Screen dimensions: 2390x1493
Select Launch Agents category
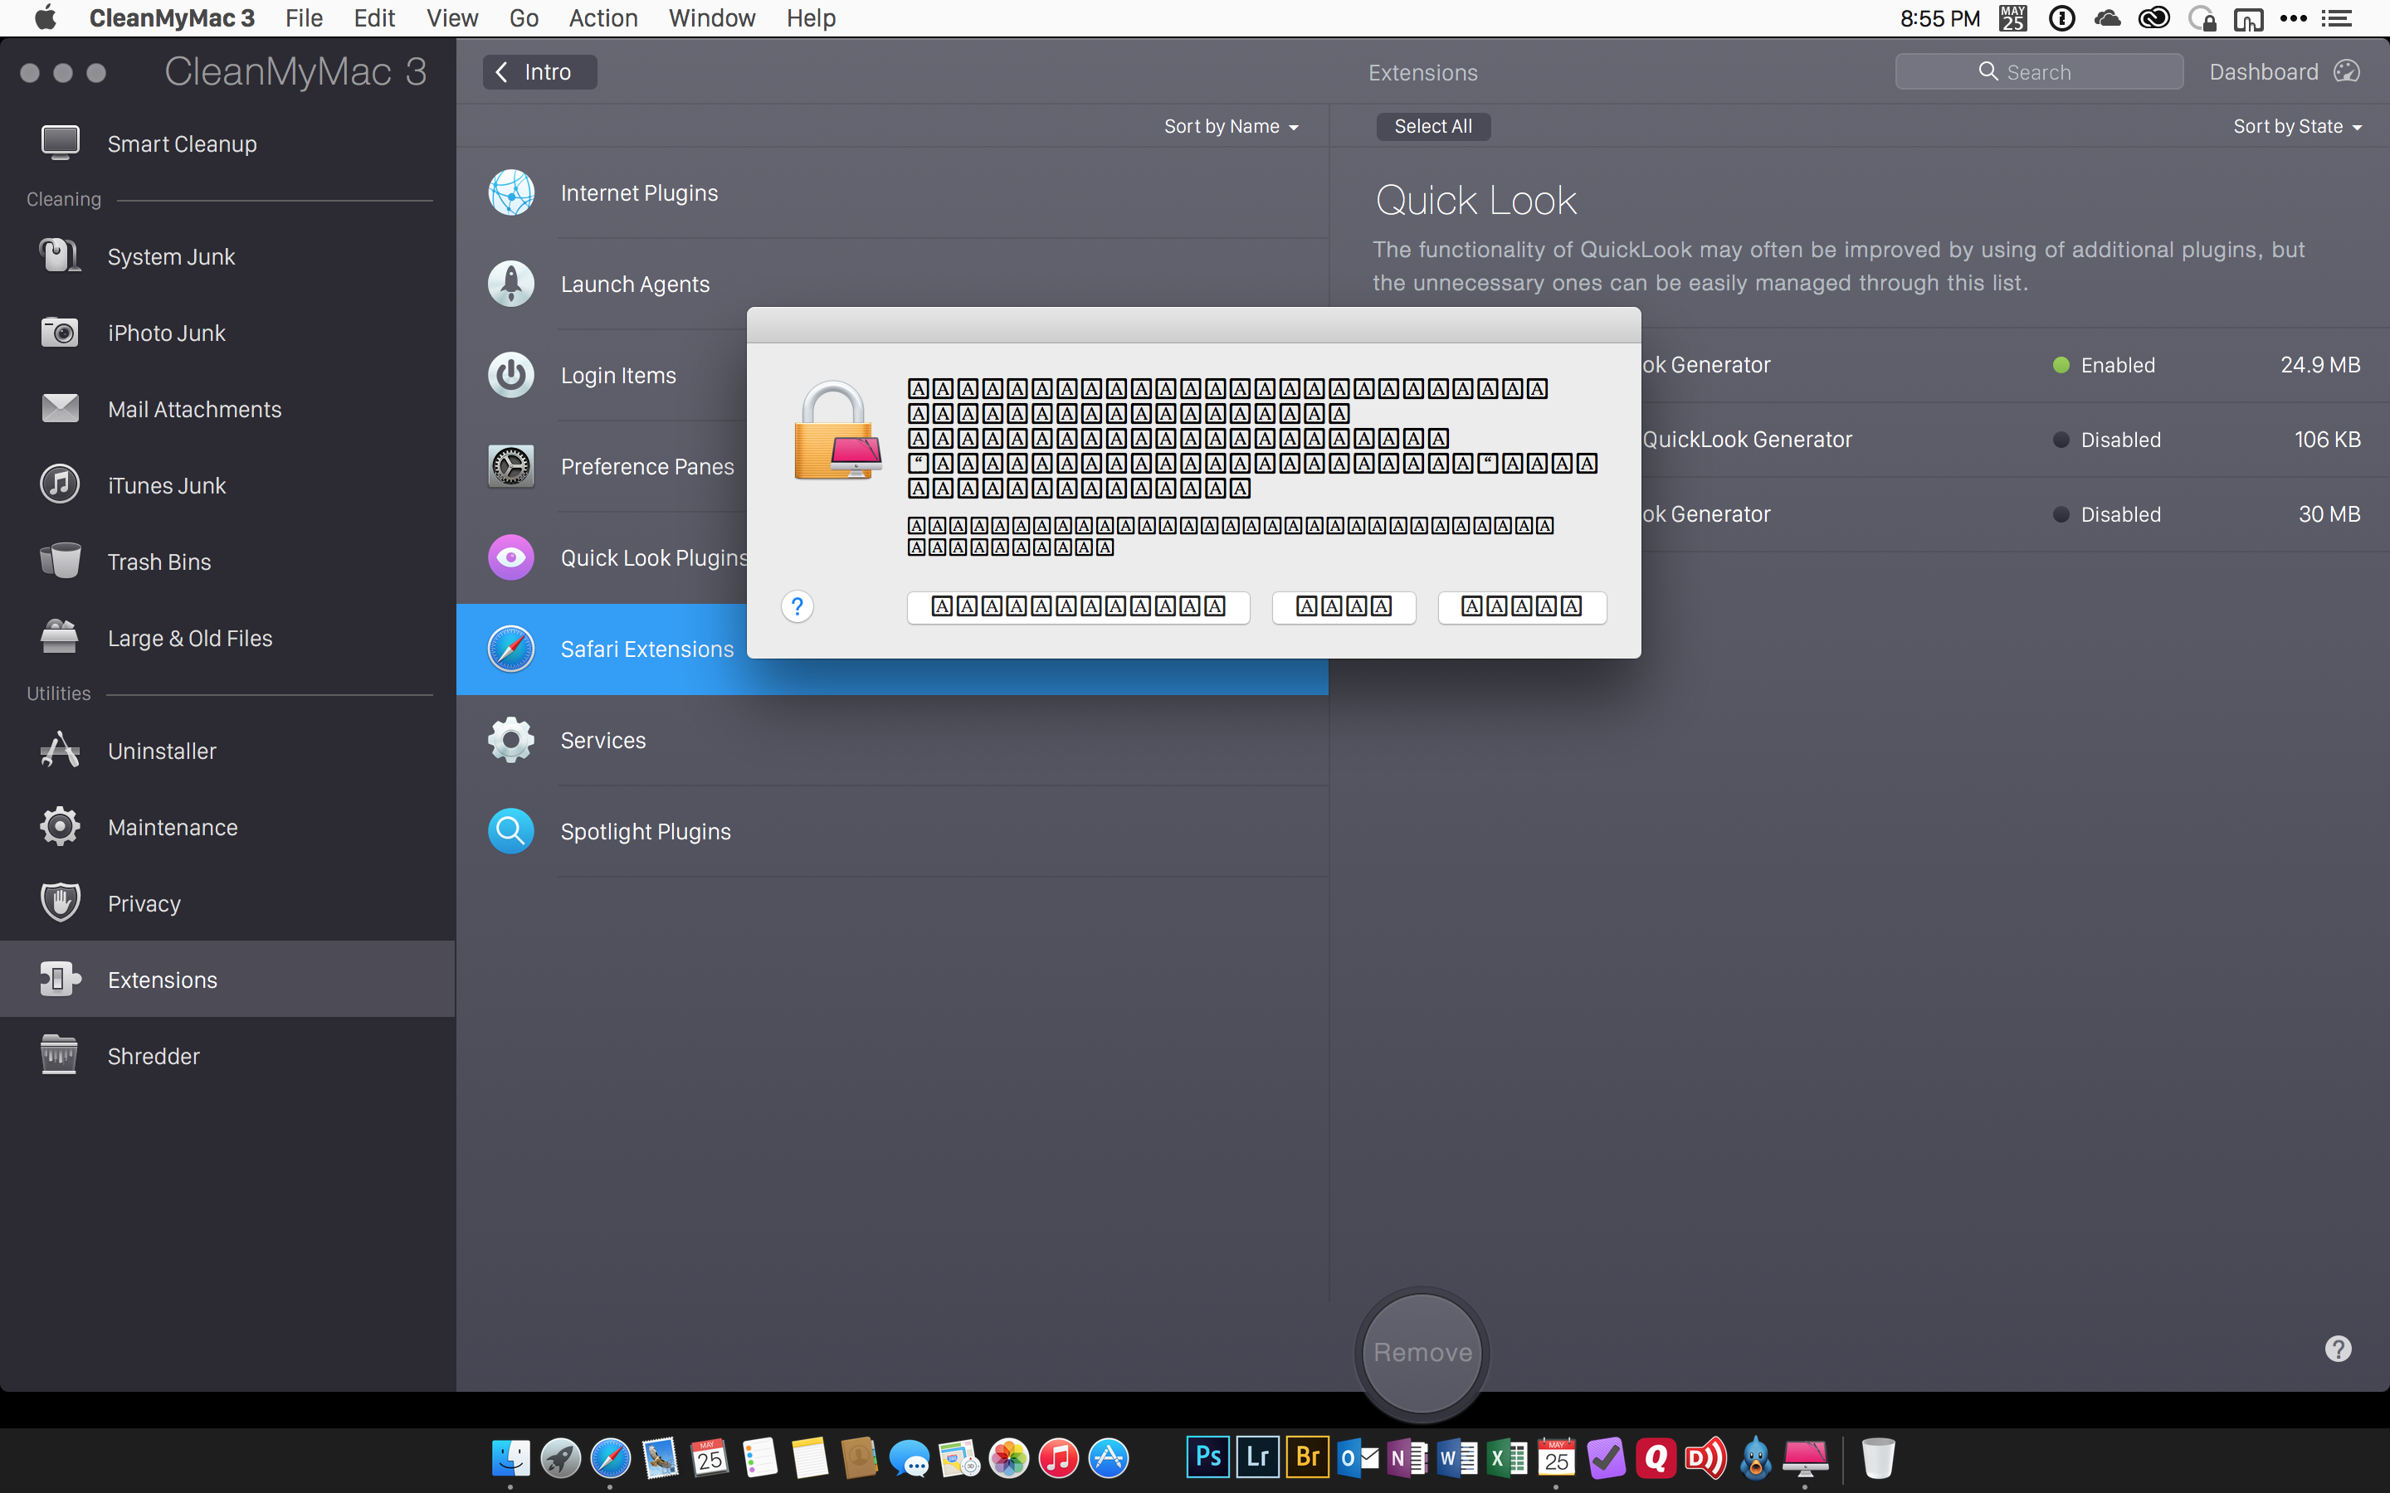[x=892, y=284]
